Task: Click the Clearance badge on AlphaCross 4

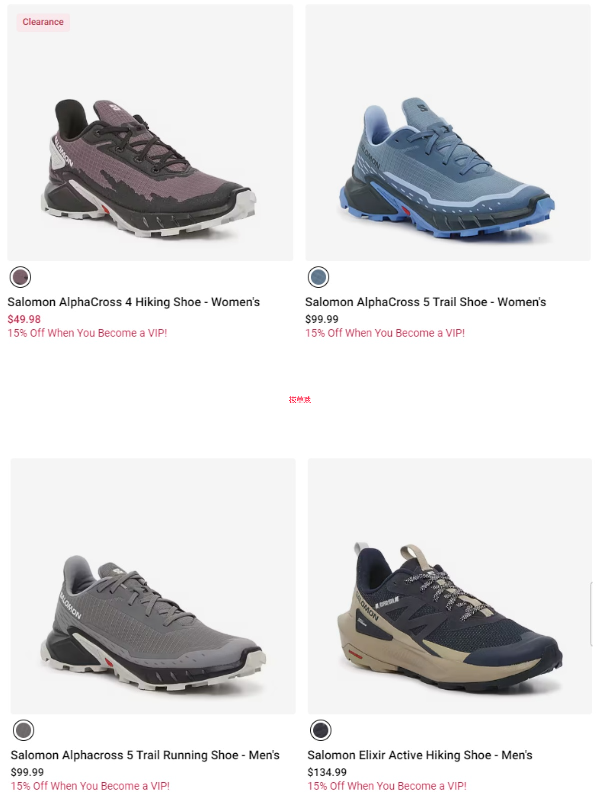Action: pos(43,22)
